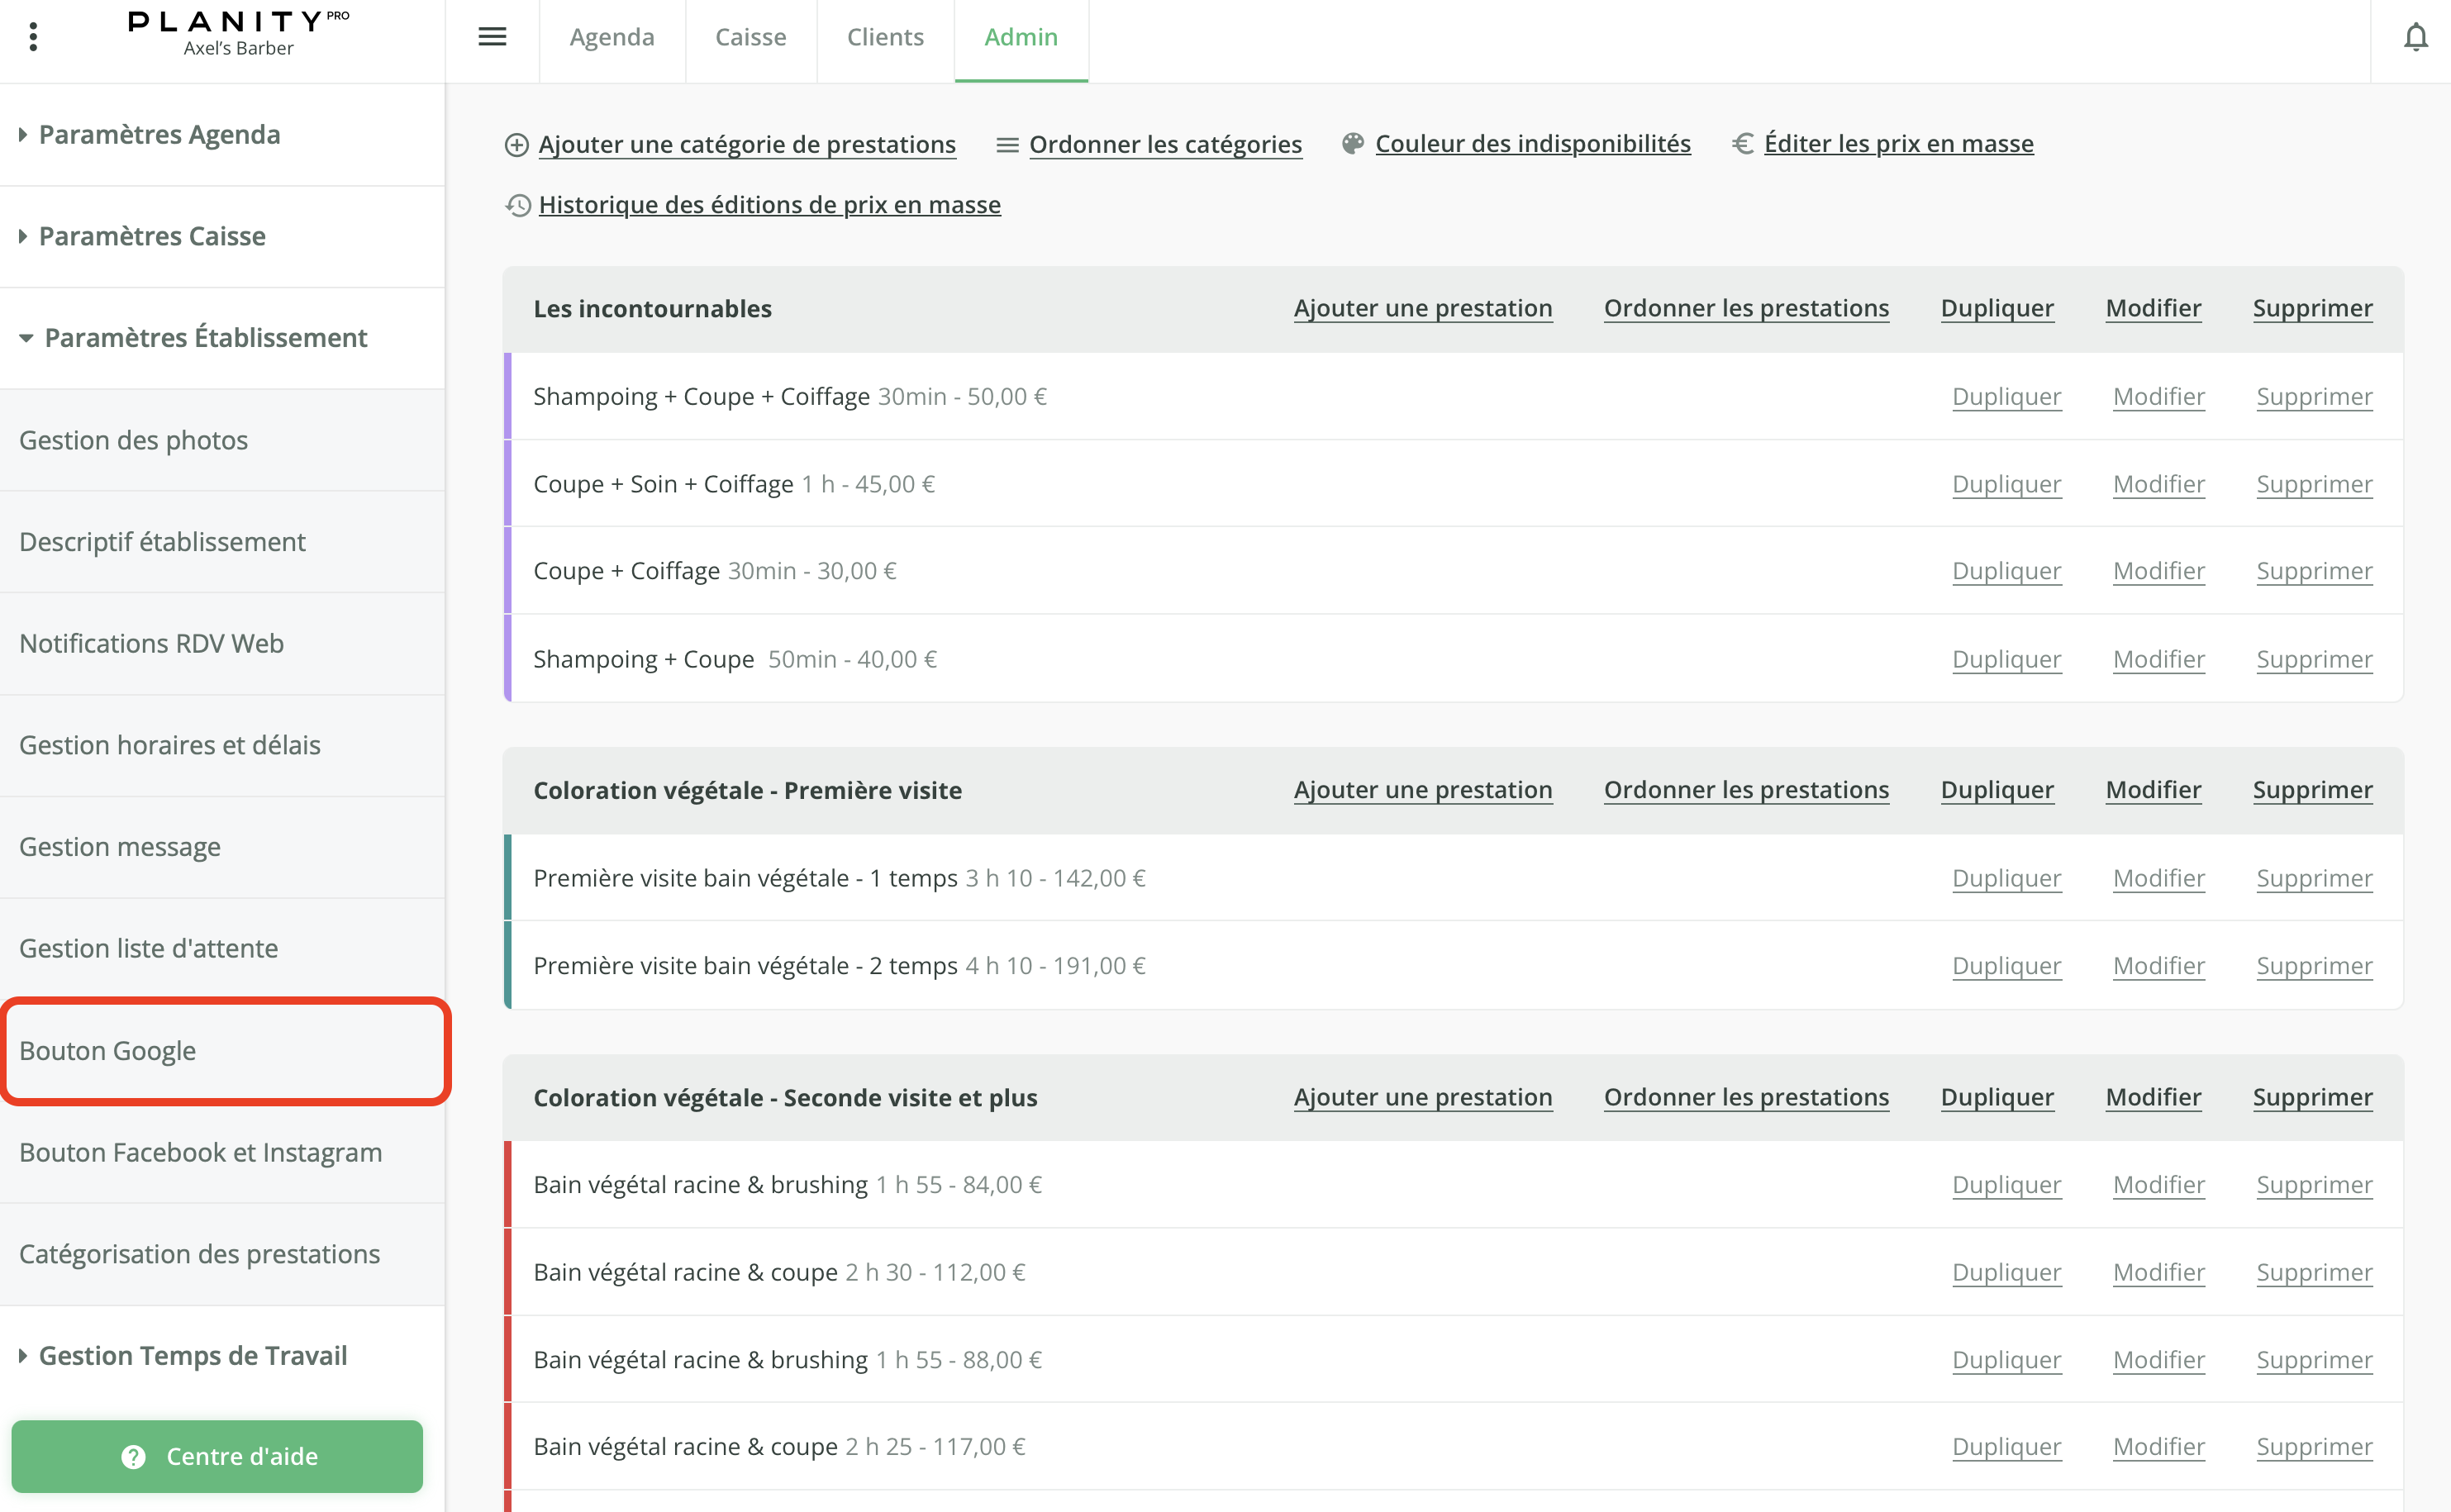Click the plus icon to add a prestation category
Screen dimensions: 2451x1512
(516, 144)
